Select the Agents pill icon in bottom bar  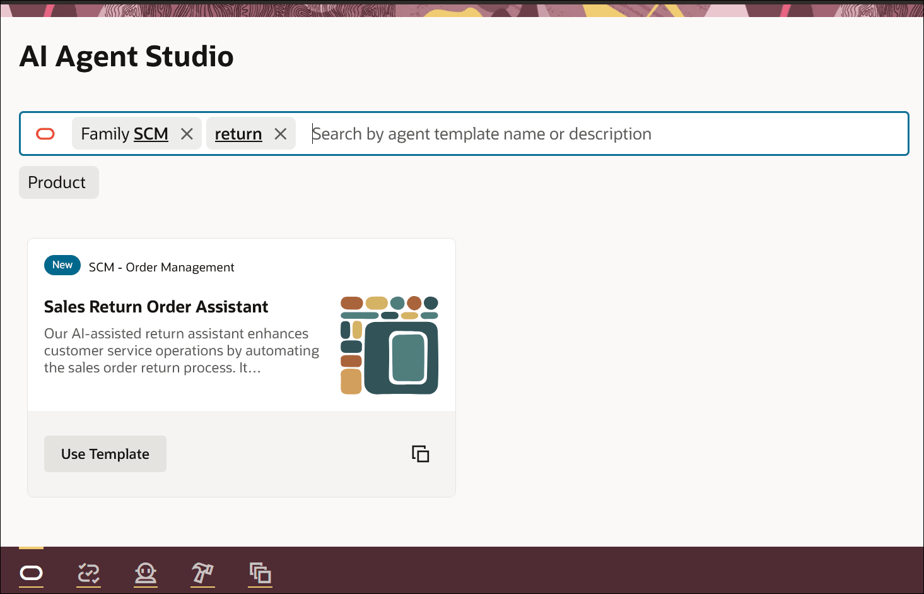coord(31,573)
